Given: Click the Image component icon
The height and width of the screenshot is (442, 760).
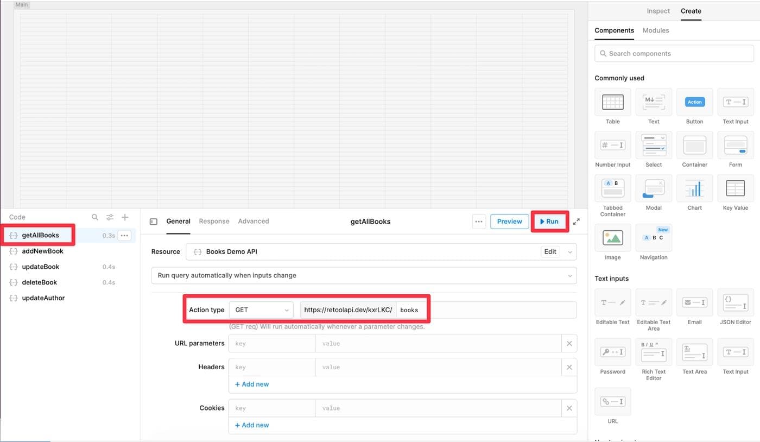Looking at the screenshot, I should click(x=612, y=238).
